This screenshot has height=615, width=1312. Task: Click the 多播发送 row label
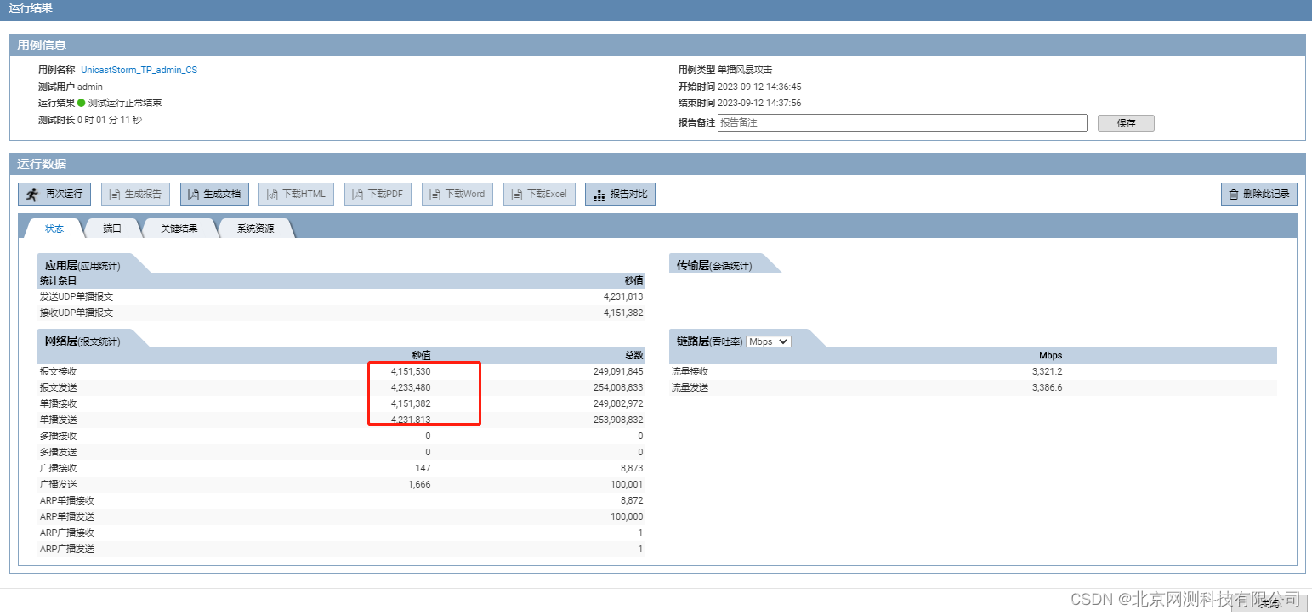[x=58, y=452]
